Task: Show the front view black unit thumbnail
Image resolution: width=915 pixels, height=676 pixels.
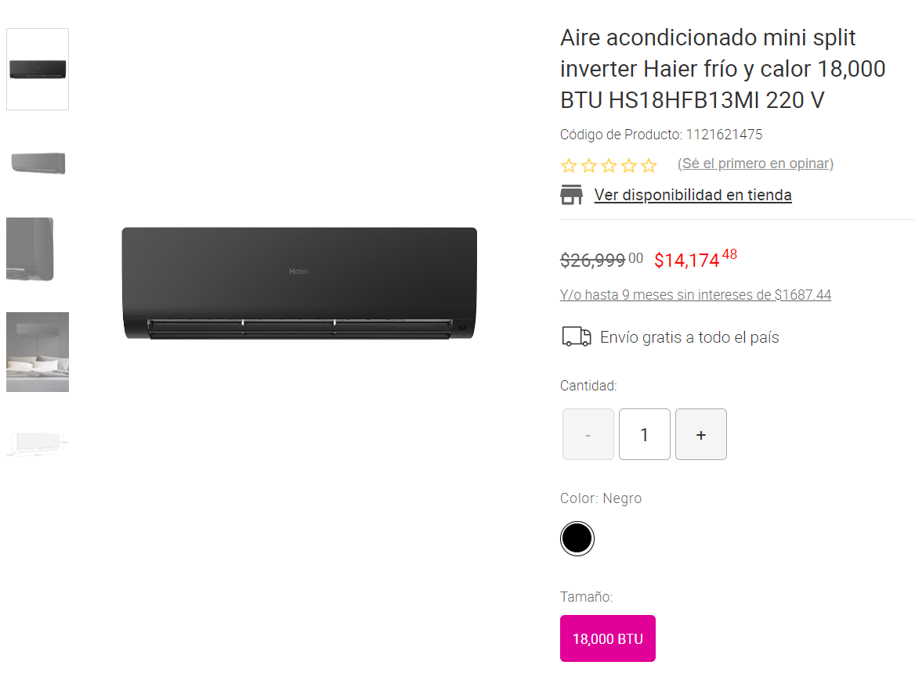Action: (x=38, y=70)
